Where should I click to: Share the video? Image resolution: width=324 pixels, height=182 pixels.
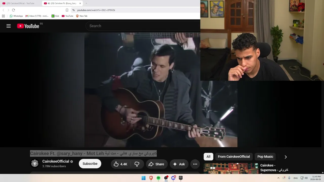[156, 164]
